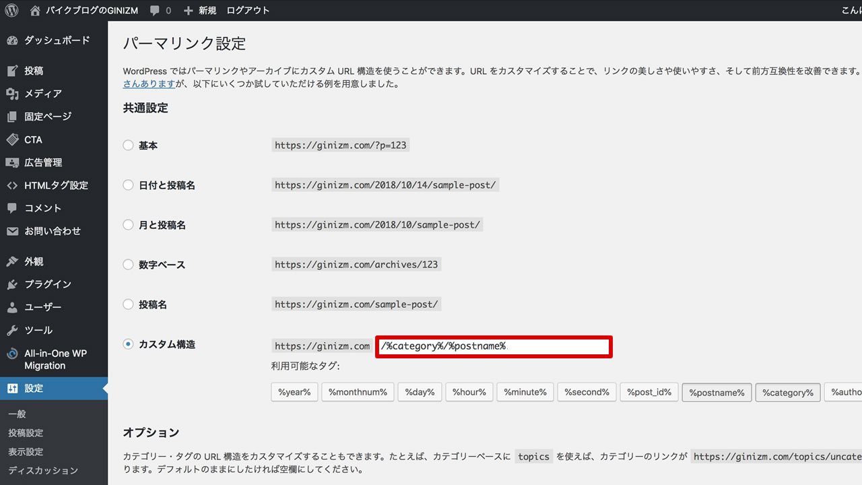Click the ログアウト link in admin bar
The image size is (862, 485).
pyautogui.click(x=248, y=11)
